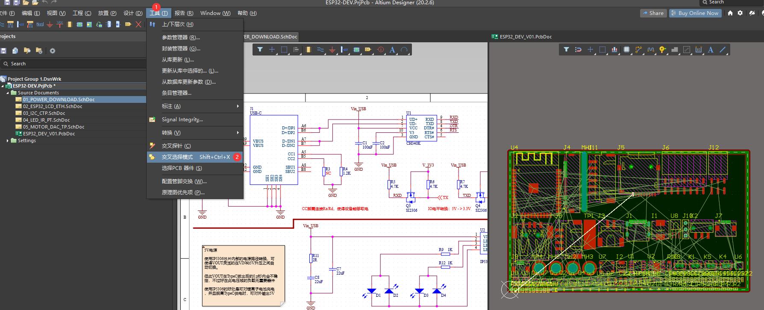764x310 pixels.
Task: Expand the 转换 (V) submenu
Action: 238,133
